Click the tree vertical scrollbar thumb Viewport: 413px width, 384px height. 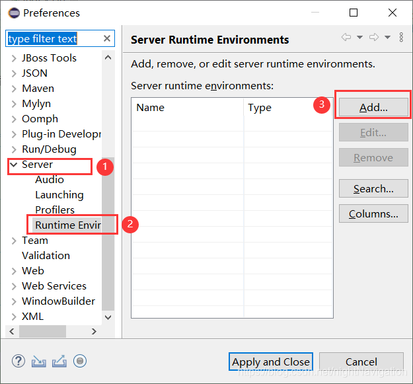click(108, 234)
